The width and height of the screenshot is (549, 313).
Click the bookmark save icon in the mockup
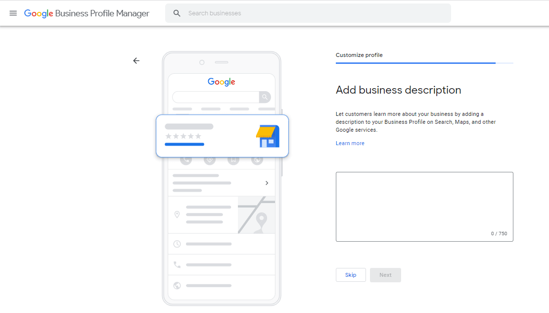233,159
